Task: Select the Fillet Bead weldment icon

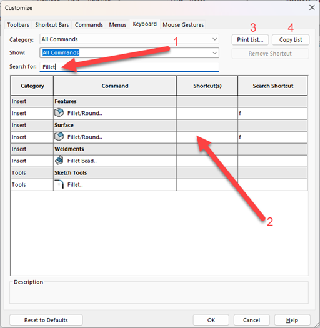Action: pos(59,161)
